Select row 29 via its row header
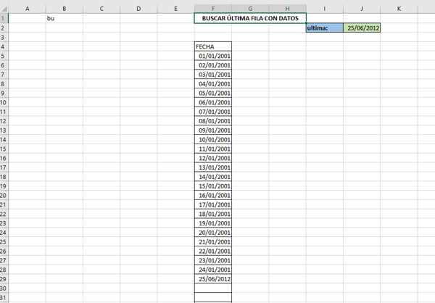This screenshot has height=303, width=435. tap(4, 279)
